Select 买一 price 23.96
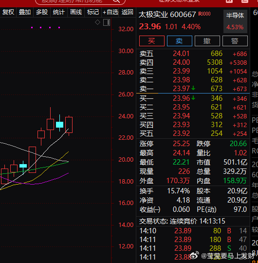 click(181, 98)
